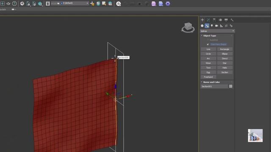Image resolution: width=271 pixels, height=152 pixels.
Task: Click Set Current Layer to Selection's Layer icon
Action: [x=110, y=4]
